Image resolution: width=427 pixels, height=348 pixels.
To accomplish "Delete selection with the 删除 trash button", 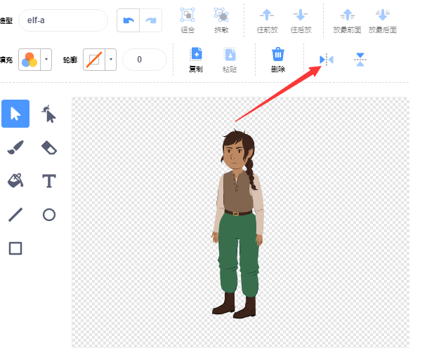I will 278,58.
